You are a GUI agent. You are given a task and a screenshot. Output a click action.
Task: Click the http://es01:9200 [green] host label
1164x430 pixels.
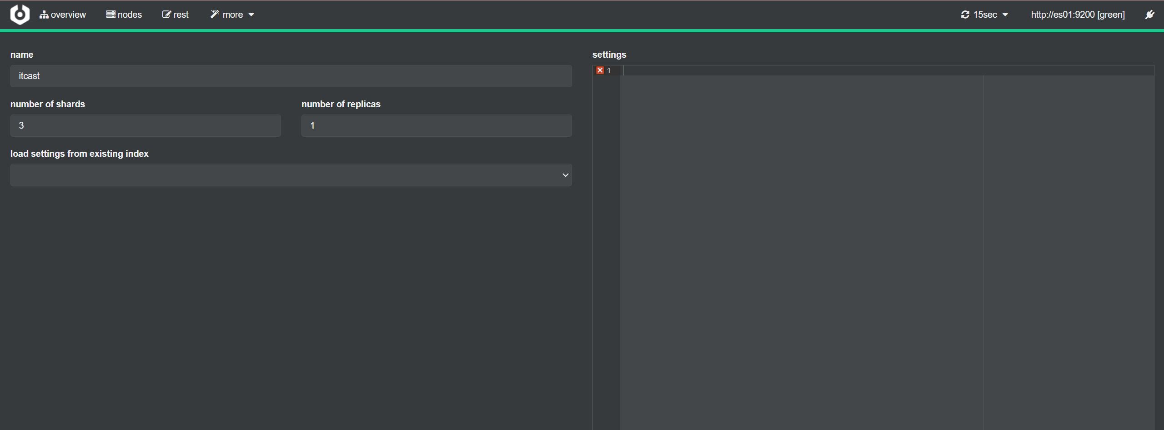tap(1078, 15)
